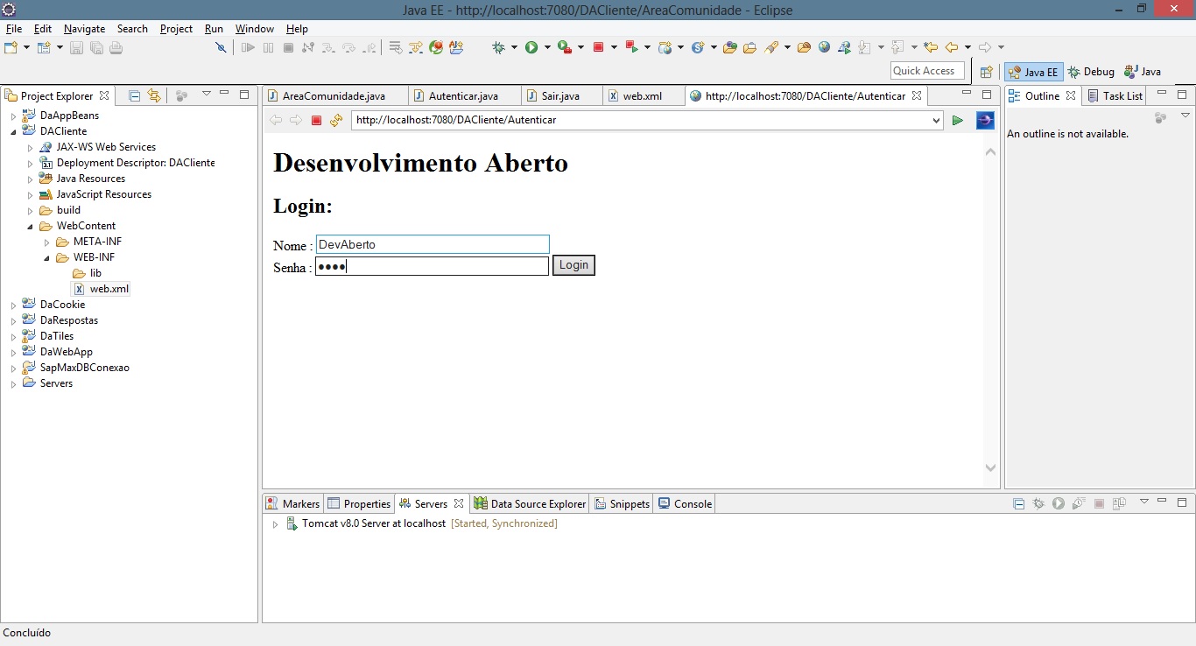Viewport: 1196px width, 646px height.
Task: Click the Debug bug icon in main toolbar
Action: point(498,47)
